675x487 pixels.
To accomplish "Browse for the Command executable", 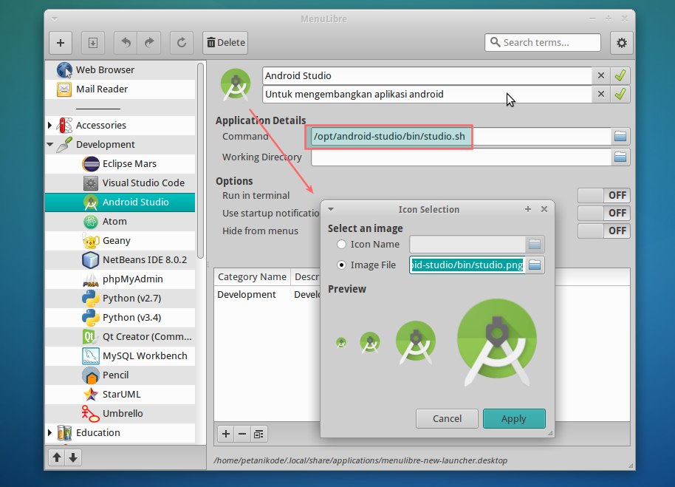I will (620, 137).
